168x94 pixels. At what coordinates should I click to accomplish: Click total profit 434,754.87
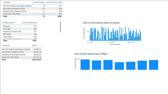(37, 60)
